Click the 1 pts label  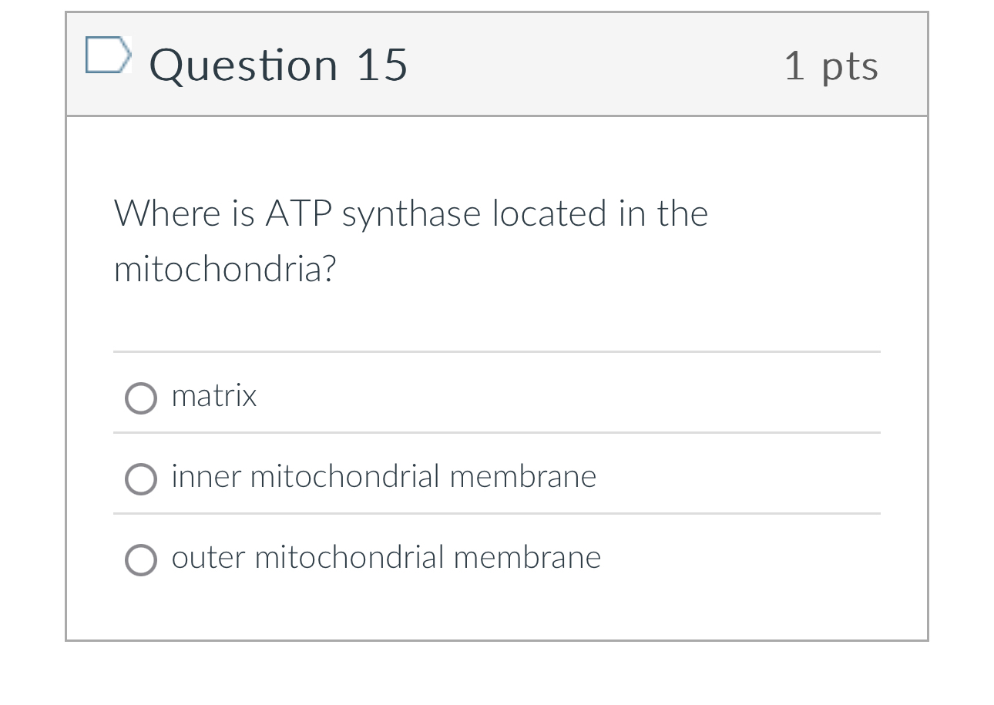click(831, 66)
